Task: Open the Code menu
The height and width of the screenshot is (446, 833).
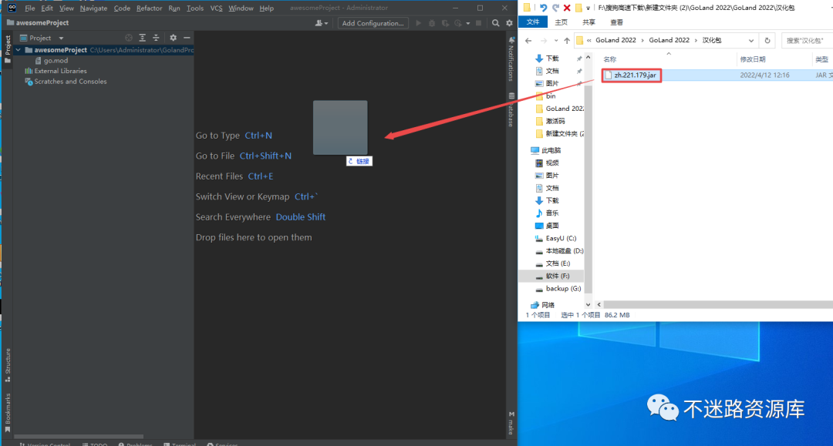Action: (122, 8)
